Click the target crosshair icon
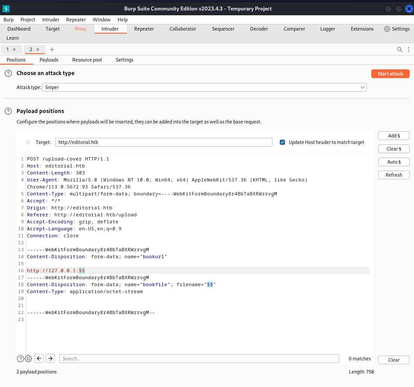Image resolution: width=414 pixels, height=387 pixels. point(28,142)
